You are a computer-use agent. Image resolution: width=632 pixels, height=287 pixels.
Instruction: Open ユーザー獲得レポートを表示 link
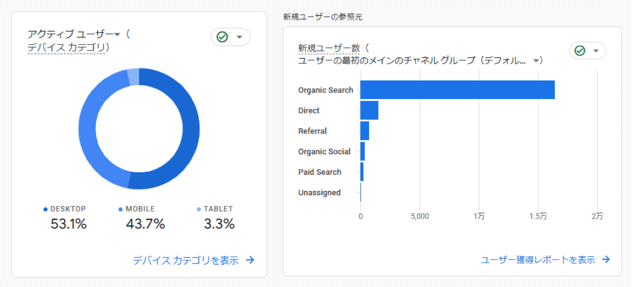click(538, 260)
